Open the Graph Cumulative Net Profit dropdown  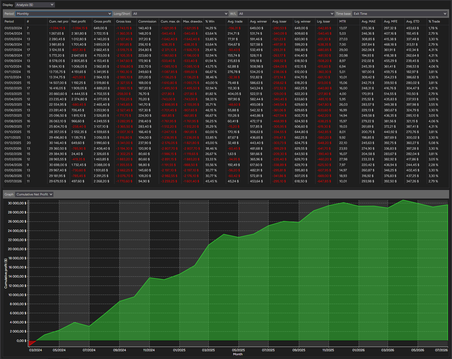pos(34,194)
